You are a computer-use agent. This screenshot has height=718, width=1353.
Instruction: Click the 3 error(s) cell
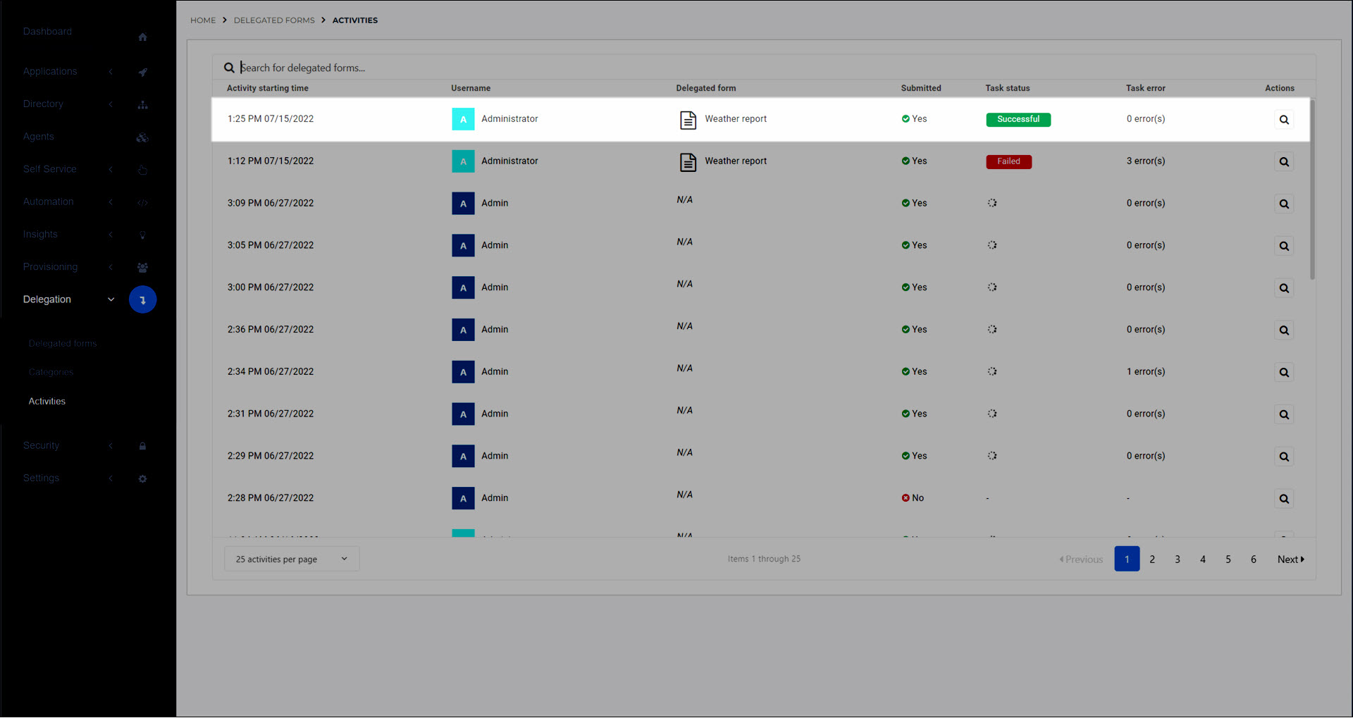[1146, 161]
